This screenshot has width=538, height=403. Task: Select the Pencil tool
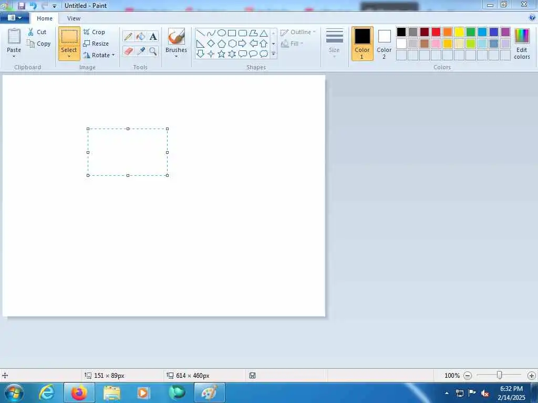[128, 36]
